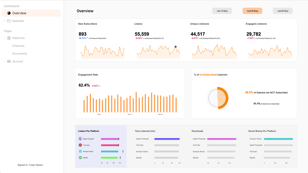Expand the Episodes tree chevron
The image size is (308, 173).
(x=5, y=21)
